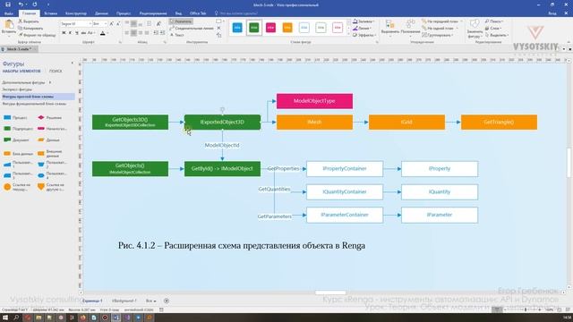Open the Effects (Эффекты) dropdown

pos(364,35)
